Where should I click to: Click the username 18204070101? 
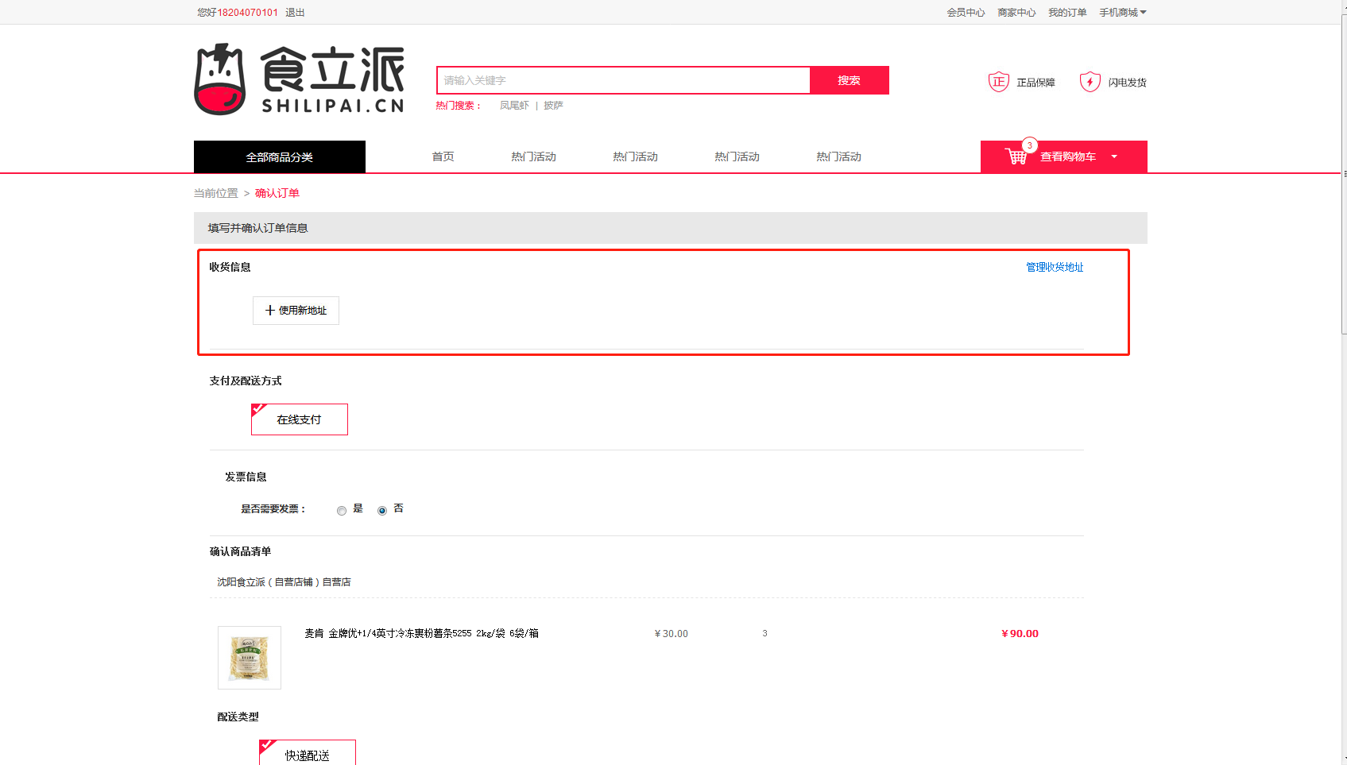click(248, 13)
